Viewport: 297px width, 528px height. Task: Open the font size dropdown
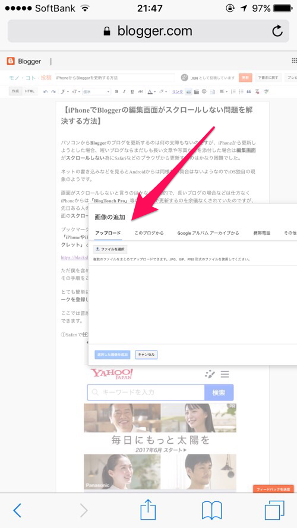[x=76, y=91]
